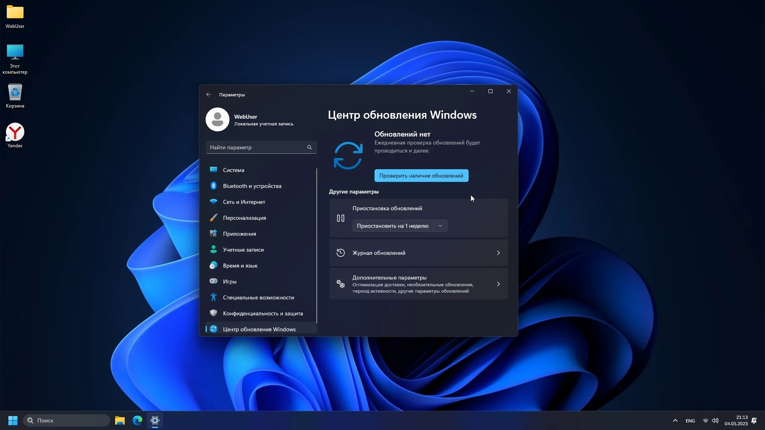Image resolution: width=765 pixels, height=430 pixels.
Task: Go to Конфиденциальность и защита section
Action: [x=263, y=313]
